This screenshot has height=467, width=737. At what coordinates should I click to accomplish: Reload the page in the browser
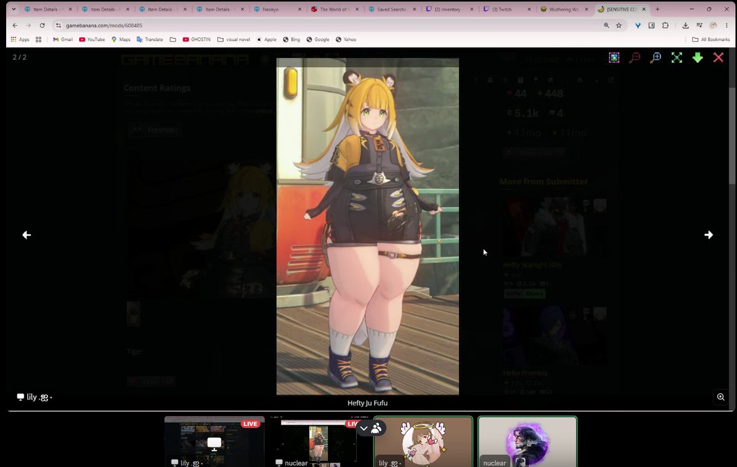point(42,25)
